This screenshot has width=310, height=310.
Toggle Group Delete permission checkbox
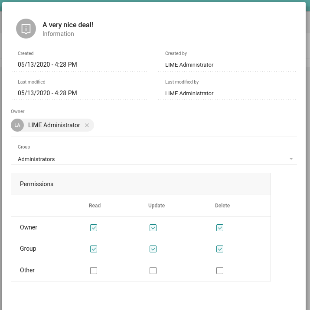(x=220, y=249)
